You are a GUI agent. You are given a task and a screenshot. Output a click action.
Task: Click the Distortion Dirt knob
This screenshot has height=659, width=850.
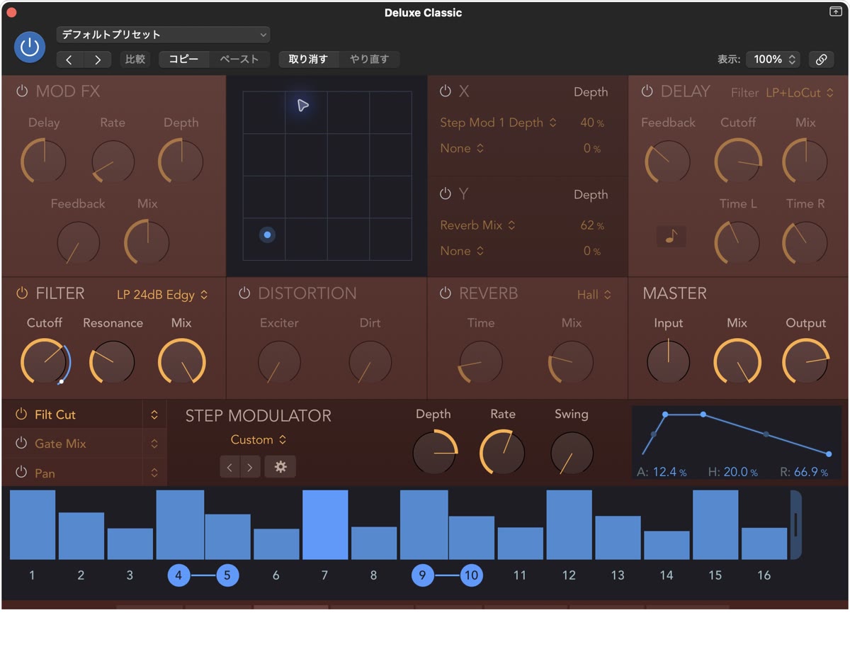click(370, 362)
